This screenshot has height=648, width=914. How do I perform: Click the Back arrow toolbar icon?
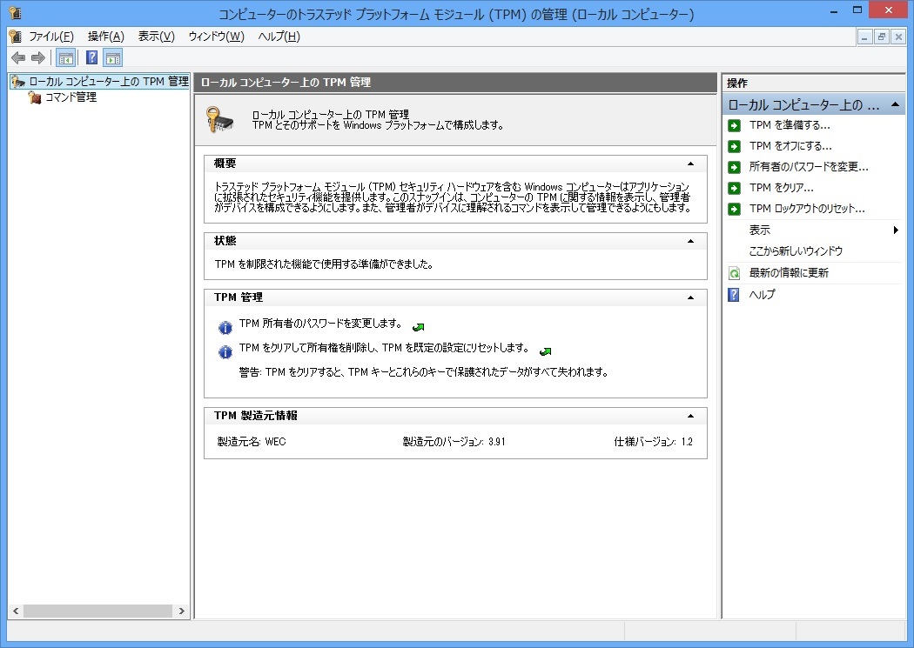18,57
